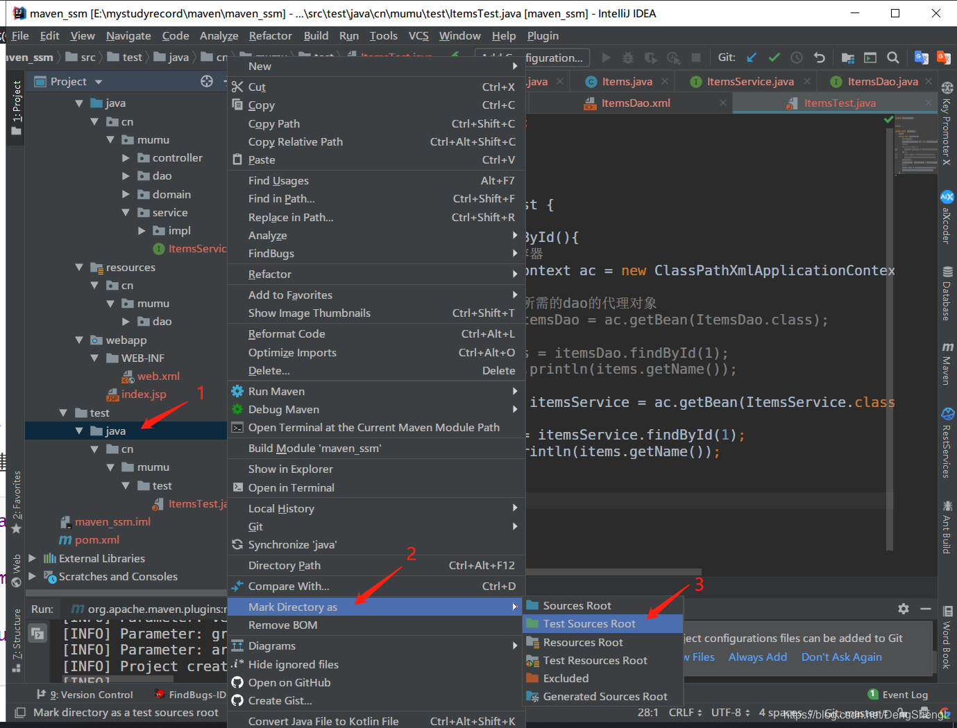The width and height of the screenshot is (957, 728).
Task: Open the aiXcoder sidebar tool window
Action: pos(947,217)
